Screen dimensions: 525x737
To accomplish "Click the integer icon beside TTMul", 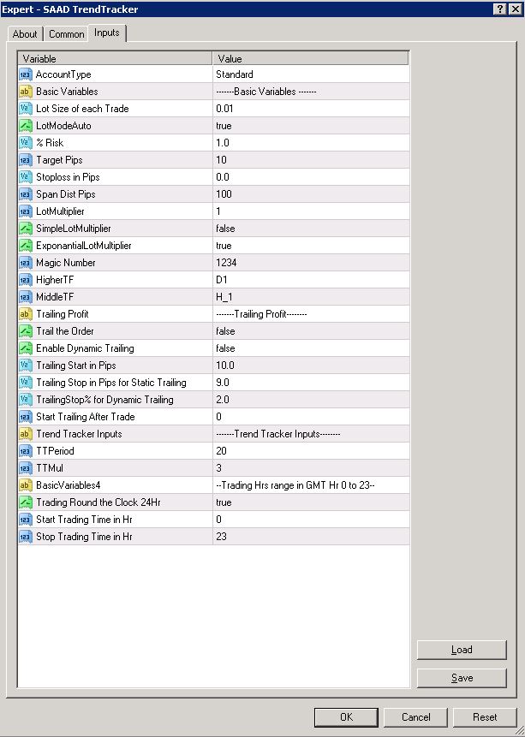I will click(x=26, y=468).
